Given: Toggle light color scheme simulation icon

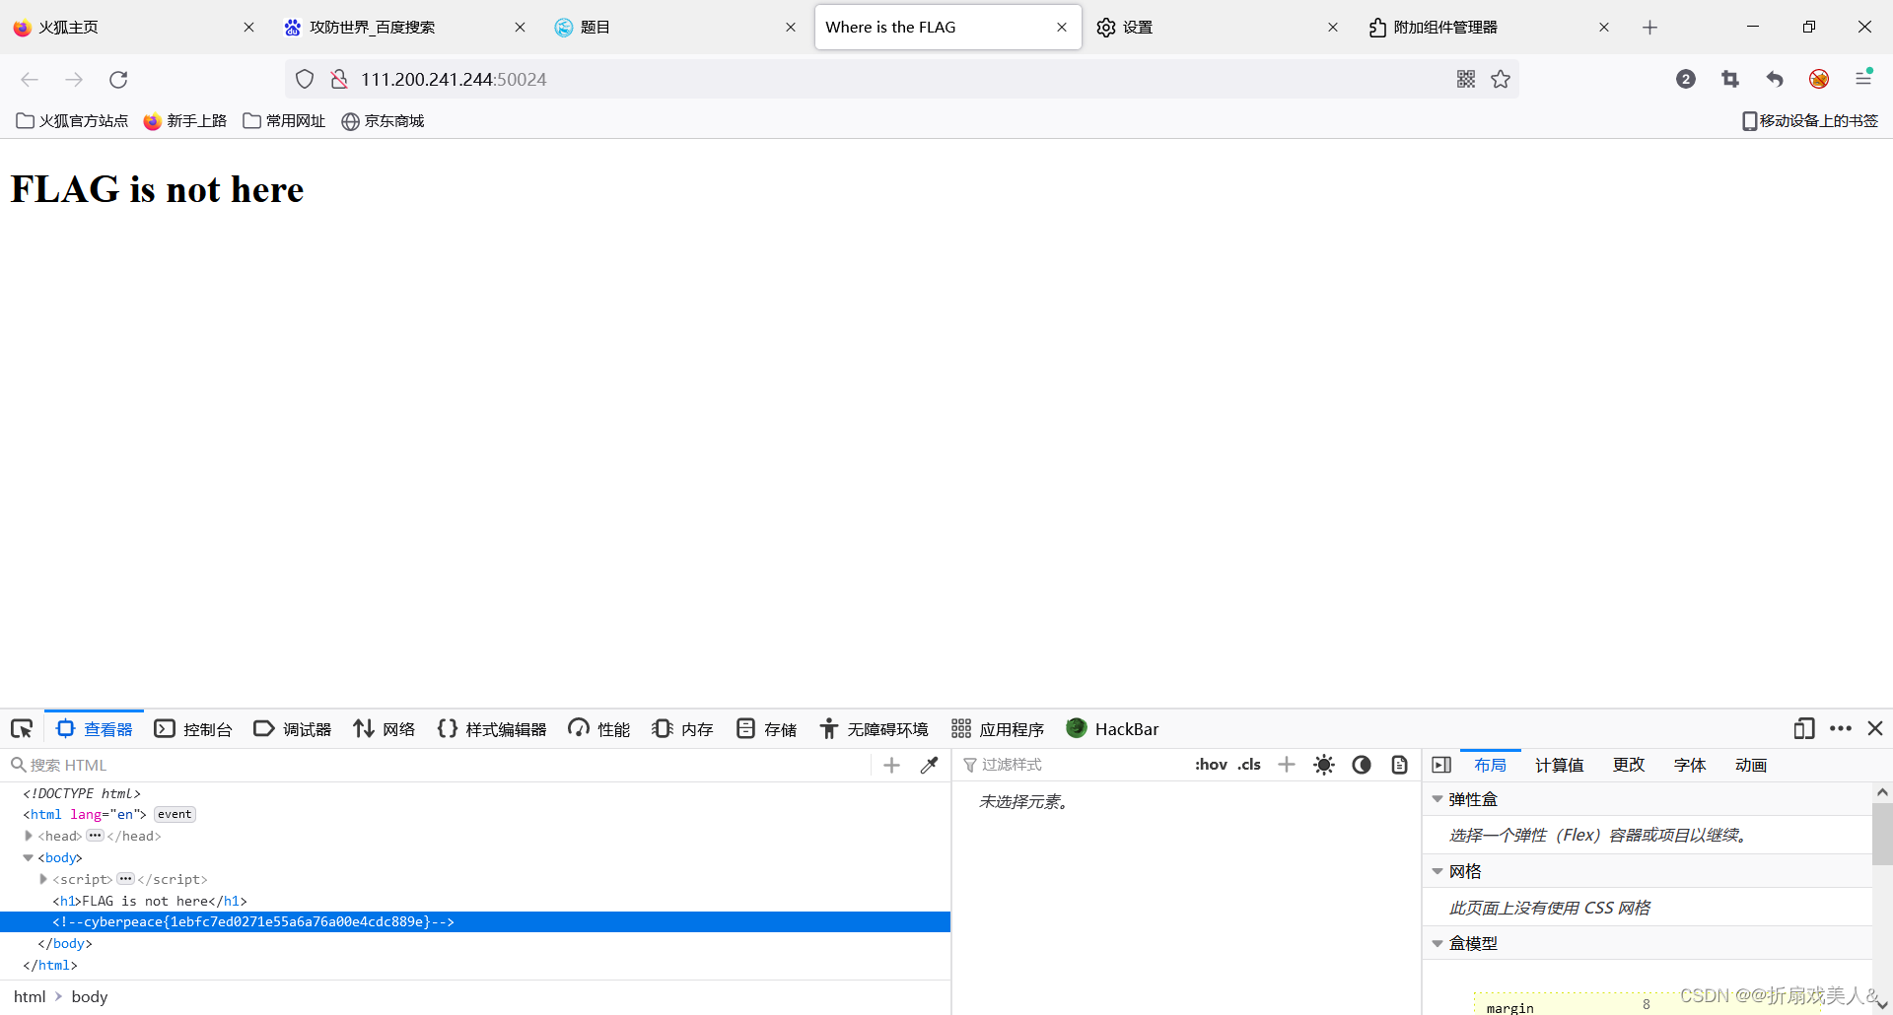Looking at the screenshot, I should point(1324,765).
